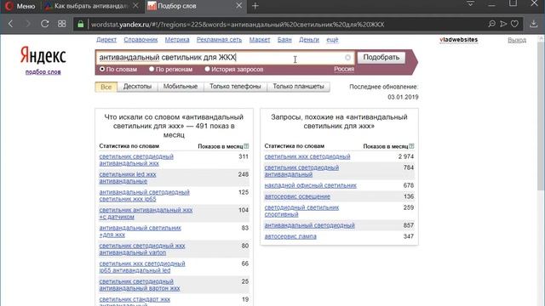This screenshot has height=306, width=545.
Task: Open the 'Справочник' link
Action: (x=141, y=40)
